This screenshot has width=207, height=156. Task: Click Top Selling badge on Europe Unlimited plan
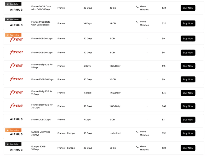click(13, 130)
